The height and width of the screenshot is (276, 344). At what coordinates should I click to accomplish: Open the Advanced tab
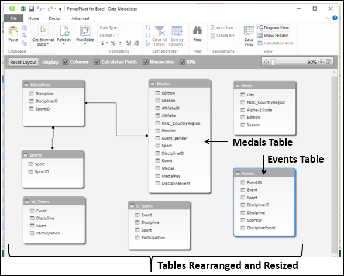coord(80,18)
